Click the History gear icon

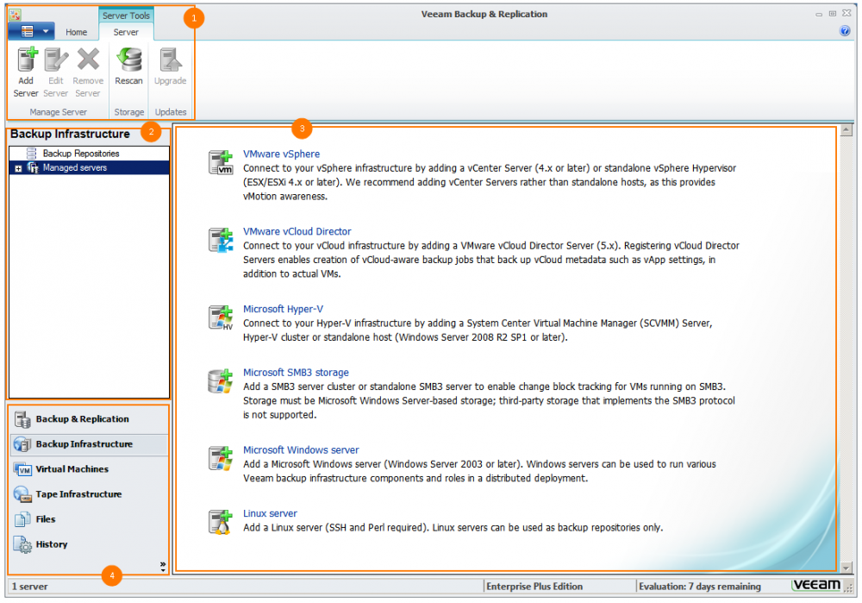click(22, 545)
